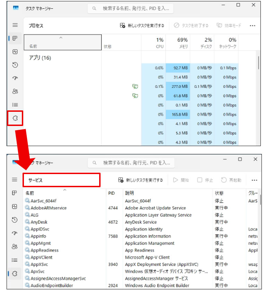267x290 pixels.
Task: Open more options (...) in Processes window
Action: [x=252, y=26]
